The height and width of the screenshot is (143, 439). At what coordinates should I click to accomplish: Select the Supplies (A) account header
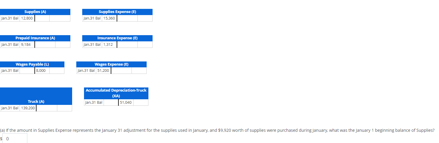tap(35, 12)
